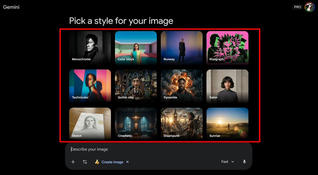The image size is (318, 175).
Task: Select the Monochrome style thumbnail
Action: pyautogui.click(x=90, y=47)
